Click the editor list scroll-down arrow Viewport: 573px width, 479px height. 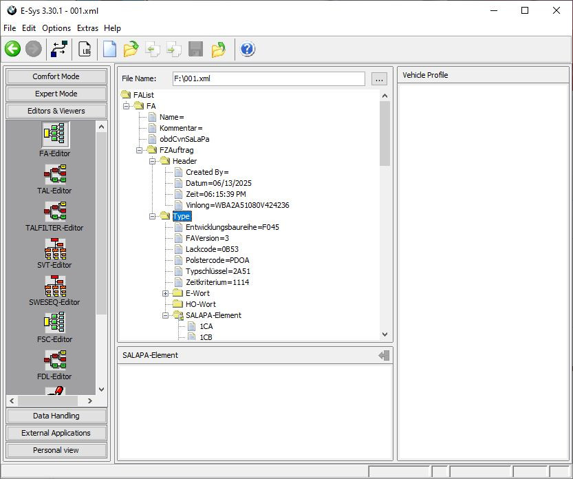[102, 390]
